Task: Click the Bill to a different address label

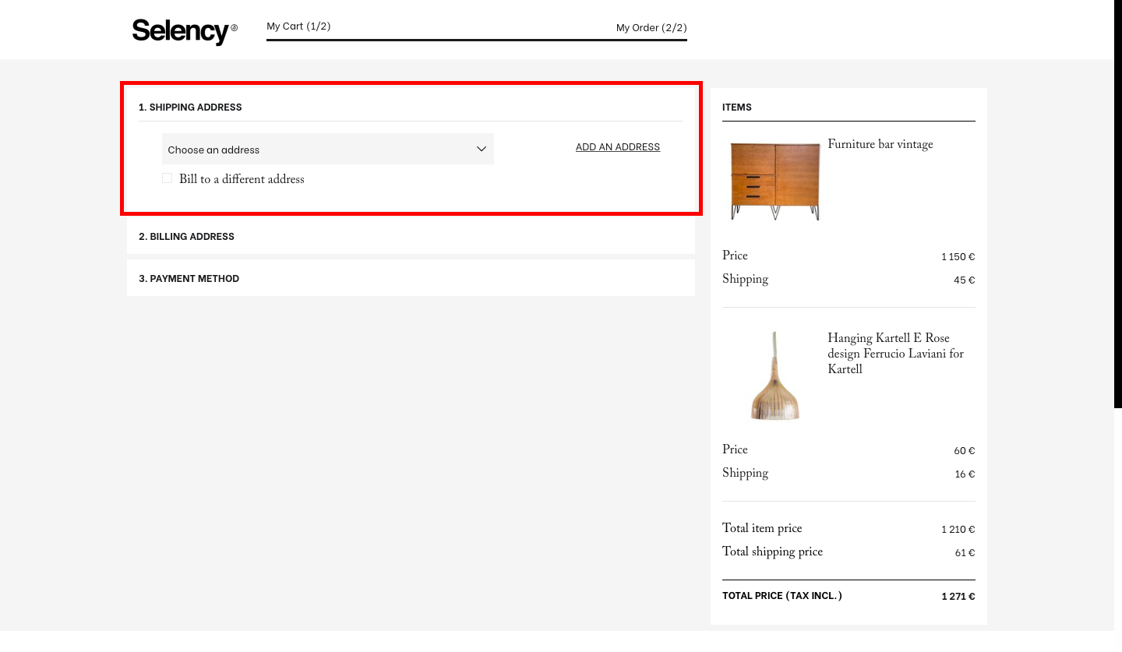Action: point(242,180)
